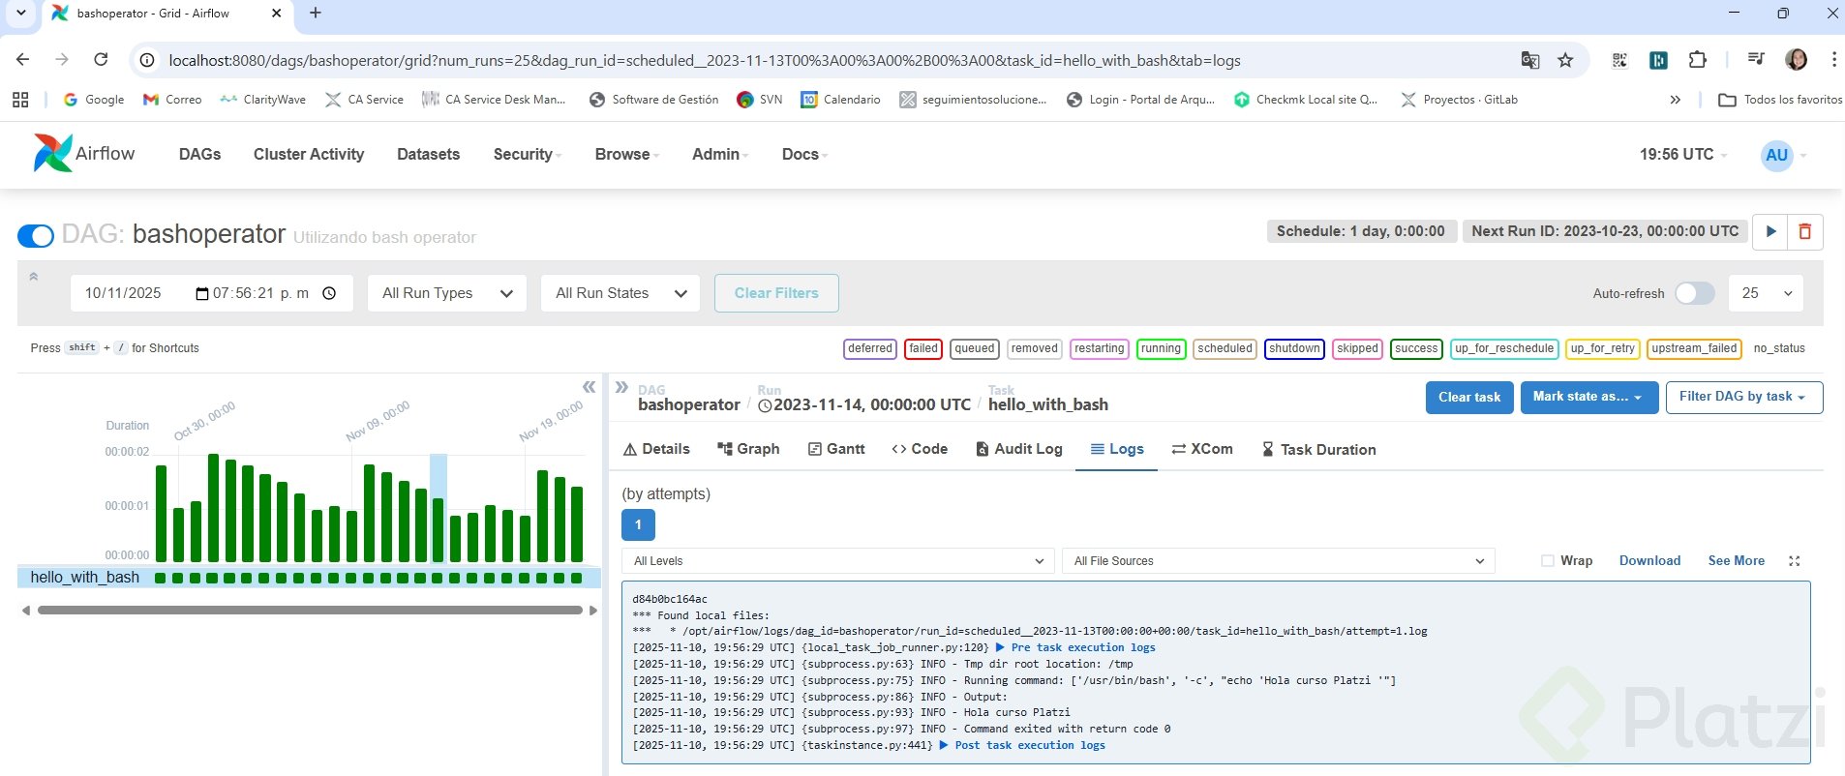
Task: Enable the Auto-refresh toggle
Action: (x=1694, y=293)
